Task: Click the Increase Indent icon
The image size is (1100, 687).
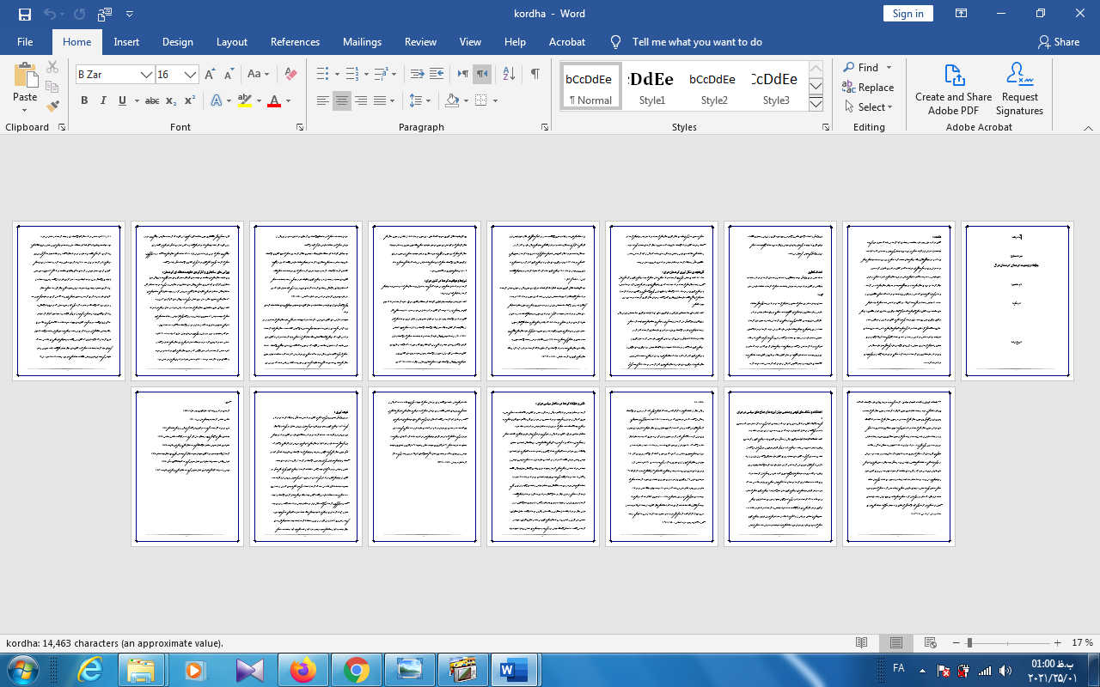Action: pyautogui.click(x=437, y=74)
